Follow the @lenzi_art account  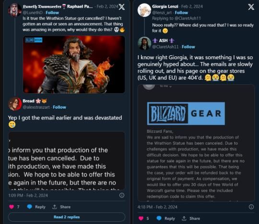point(181,12)
